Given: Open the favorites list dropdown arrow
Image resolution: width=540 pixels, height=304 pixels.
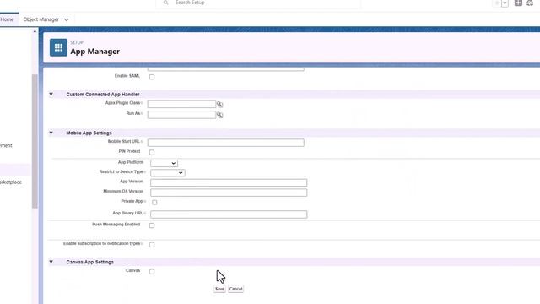Looking at the screenshot, I should pyautogui.click(x=505, y=3).
